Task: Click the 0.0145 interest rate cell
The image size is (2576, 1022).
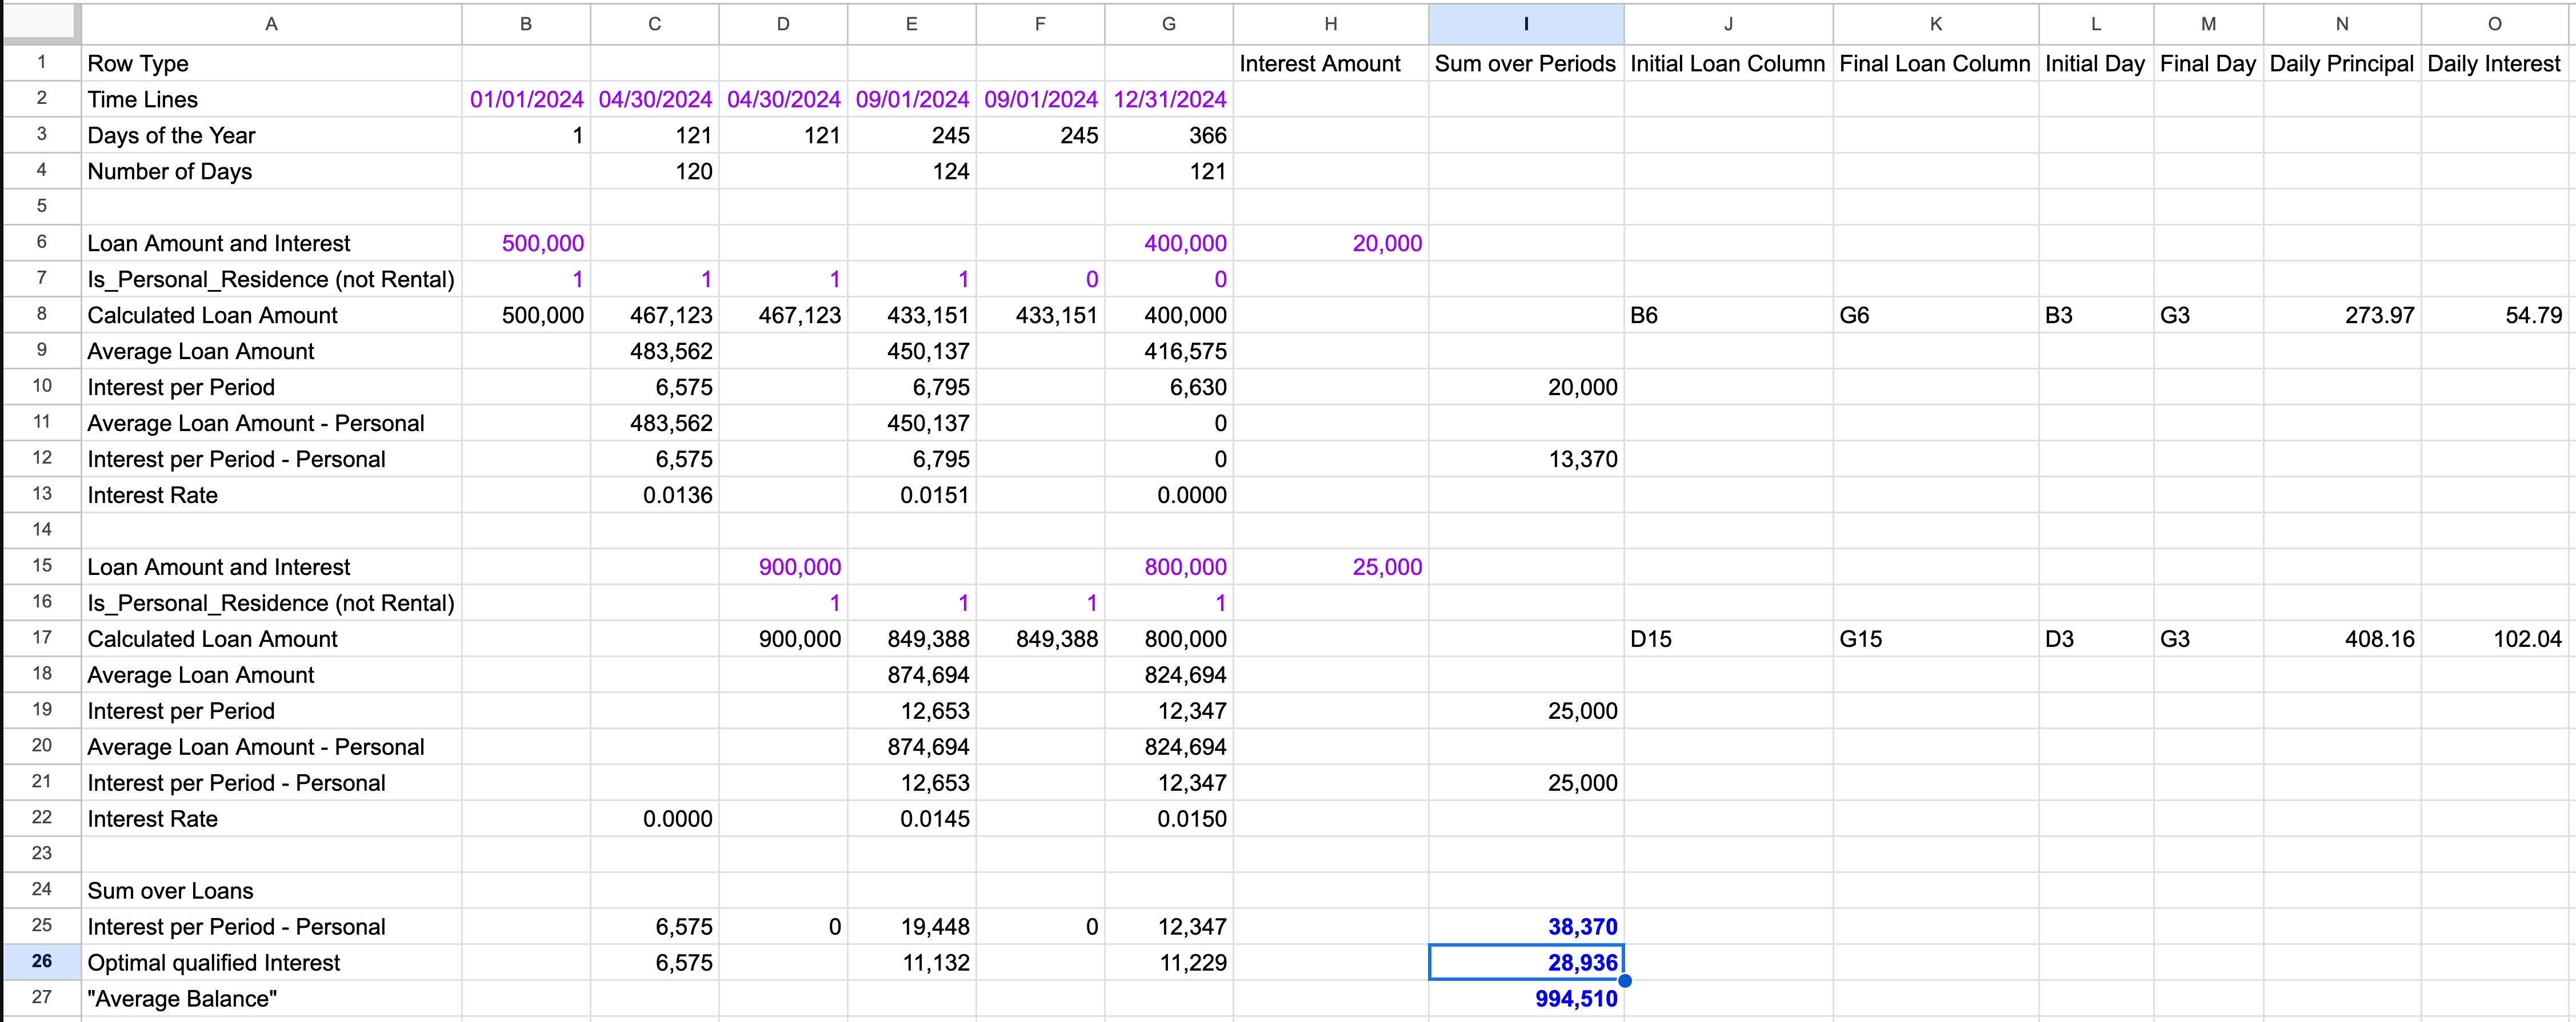Action: click(x=911, y=819)
